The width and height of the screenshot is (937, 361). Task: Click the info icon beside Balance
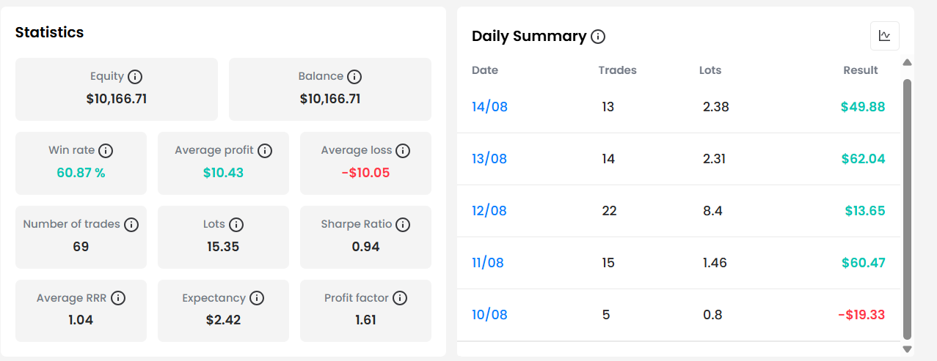pos(354,77)
